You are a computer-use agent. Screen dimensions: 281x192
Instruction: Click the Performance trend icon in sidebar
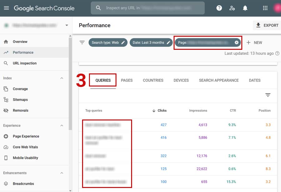pyautogui.click(x=6, y=53)
